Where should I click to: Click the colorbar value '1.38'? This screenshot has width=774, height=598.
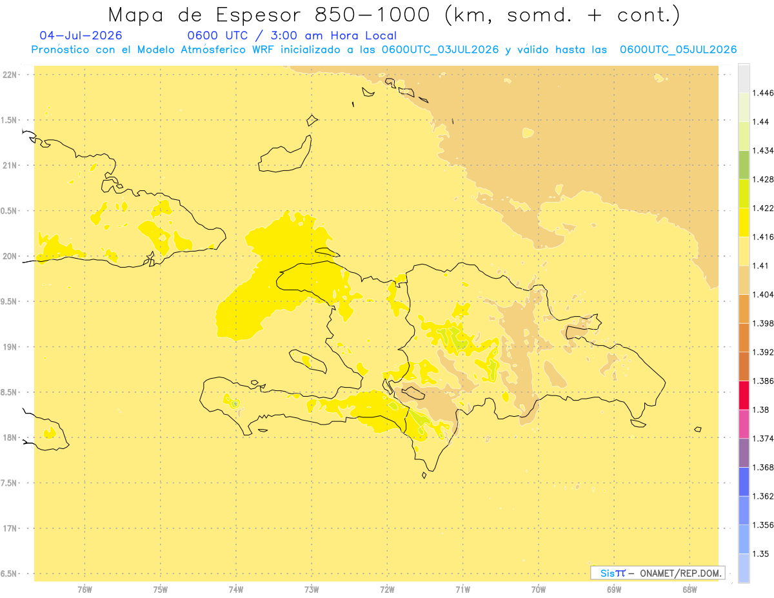pos(760,410)
